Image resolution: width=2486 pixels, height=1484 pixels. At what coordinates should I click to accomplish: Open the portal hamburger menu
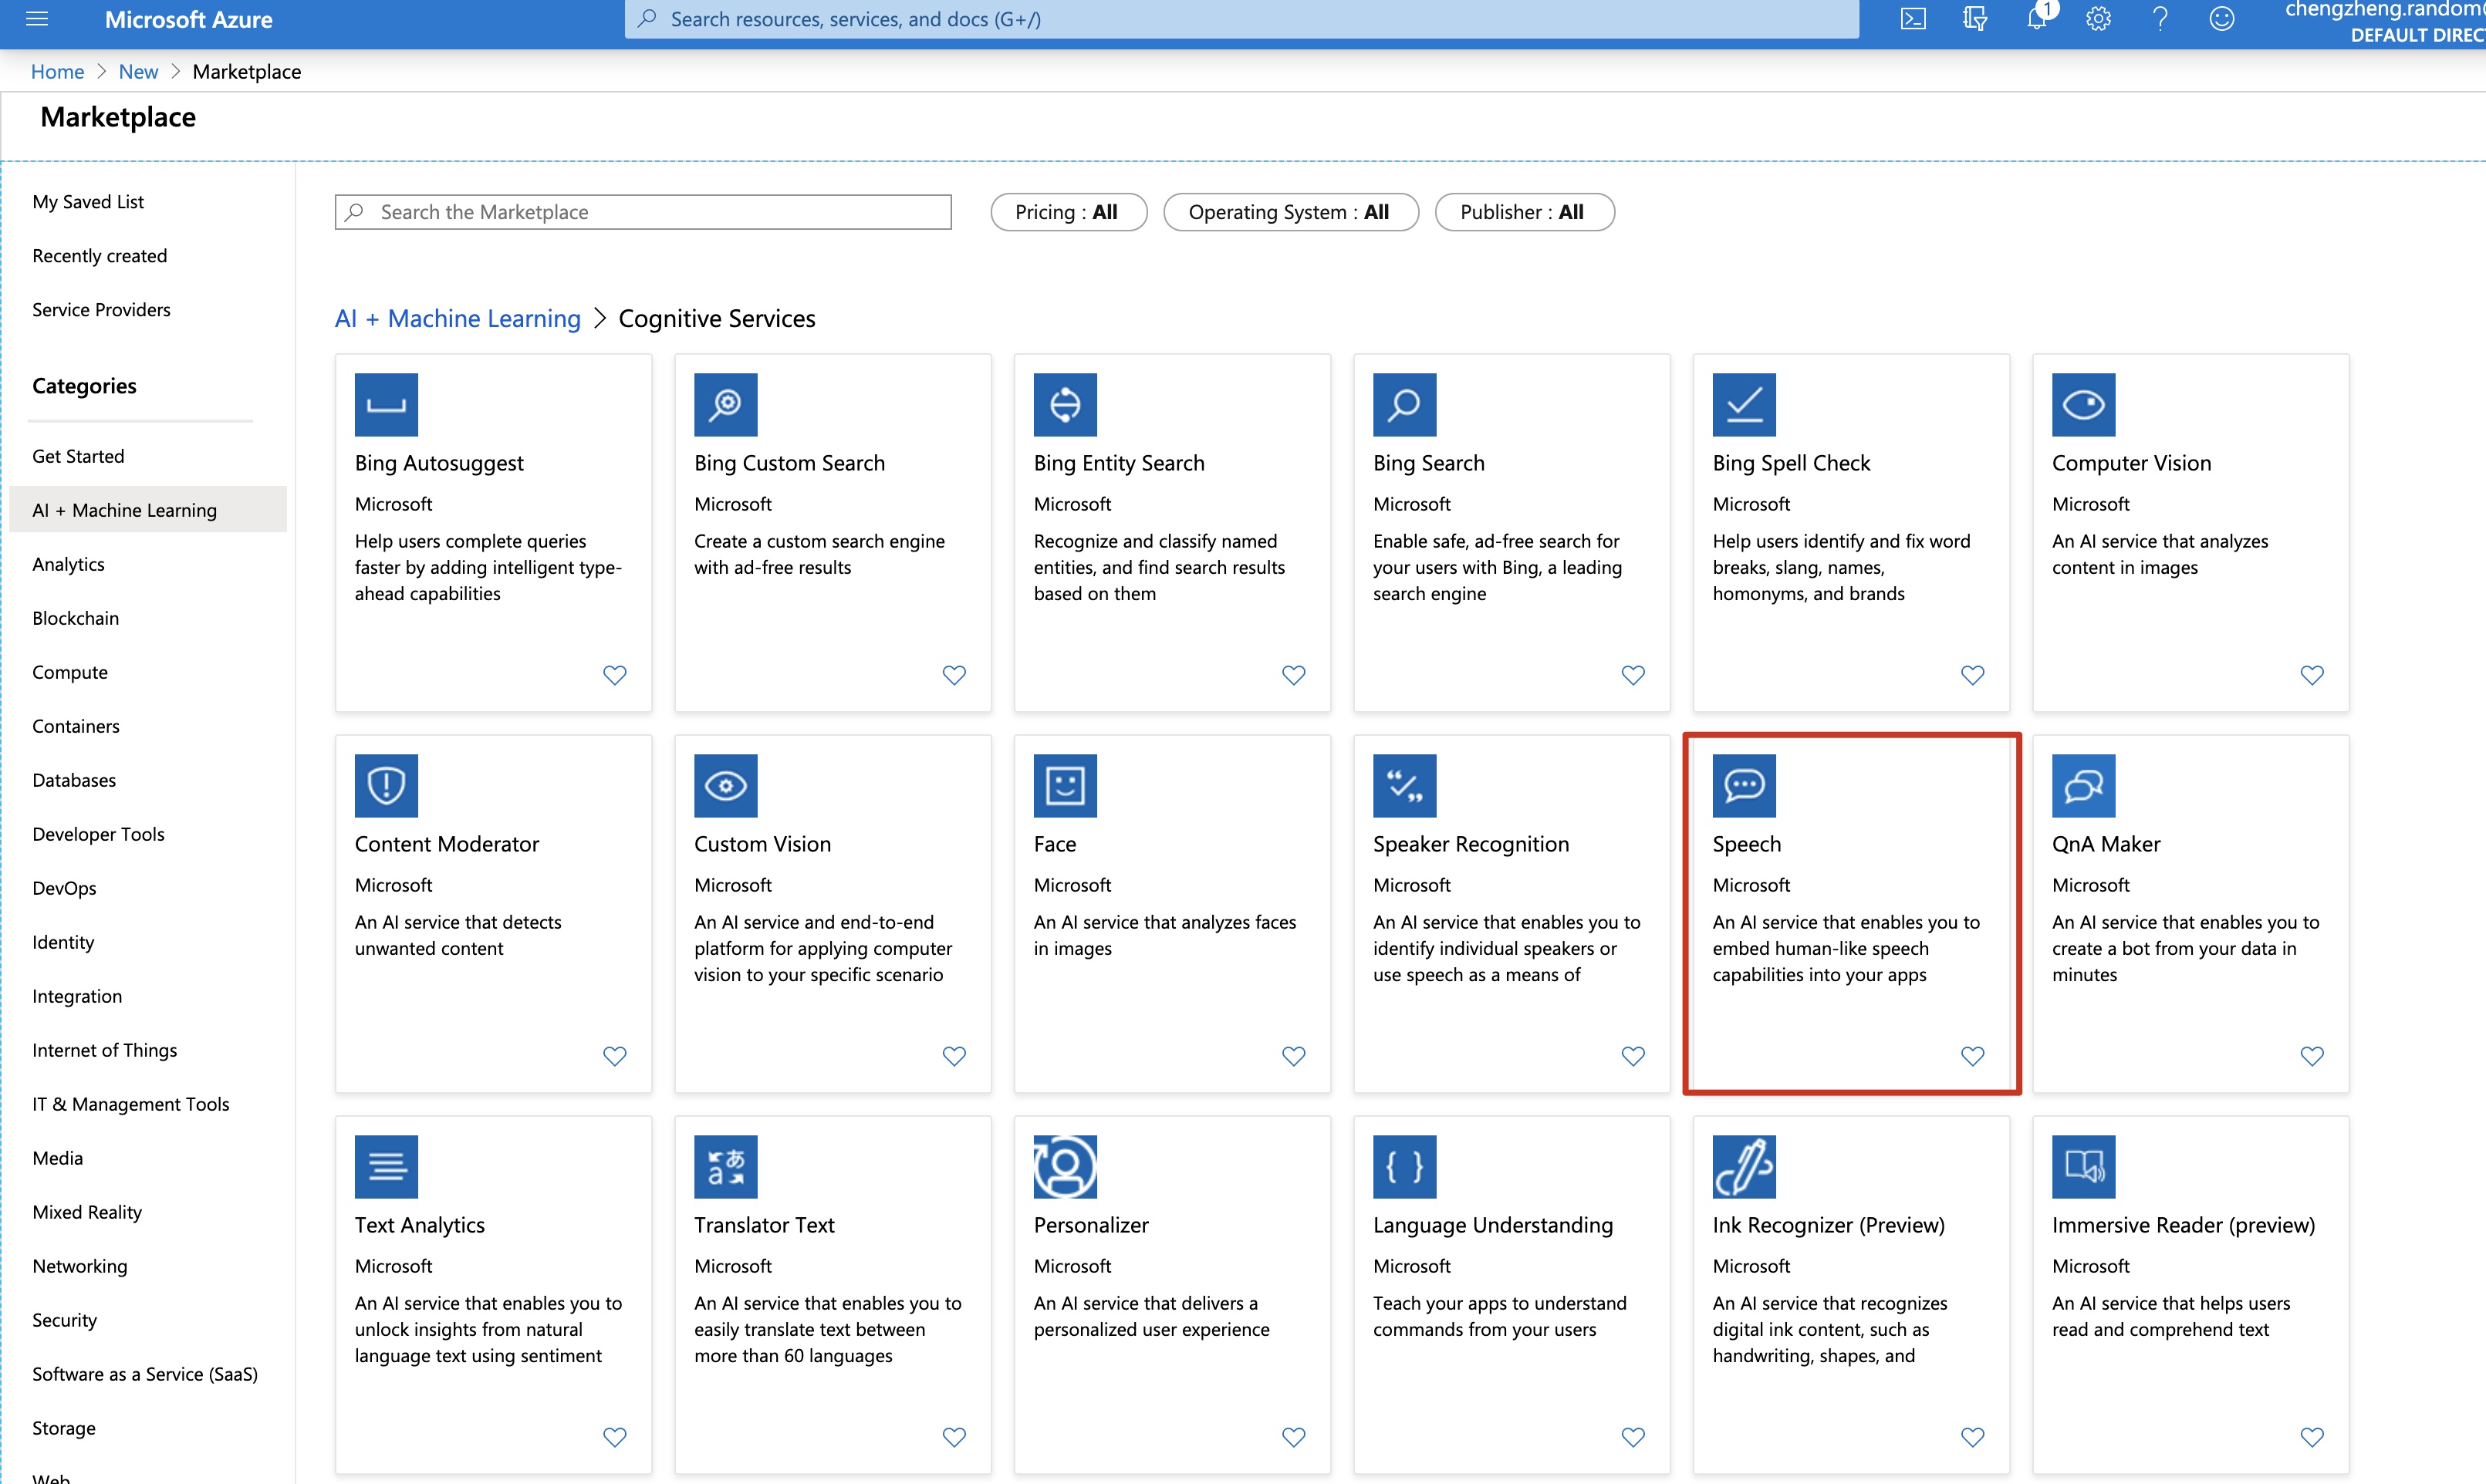tap(37, 19)
